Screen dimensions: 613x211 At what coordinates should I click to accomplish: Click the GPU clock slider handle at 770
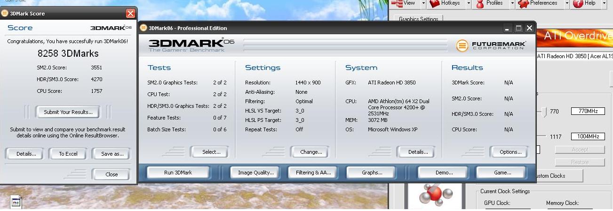pos(544,112)
